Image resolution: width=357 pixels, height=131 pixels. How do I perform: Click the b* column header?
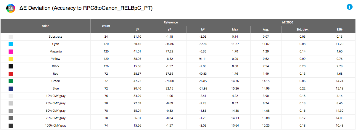[x=203, y=30]
